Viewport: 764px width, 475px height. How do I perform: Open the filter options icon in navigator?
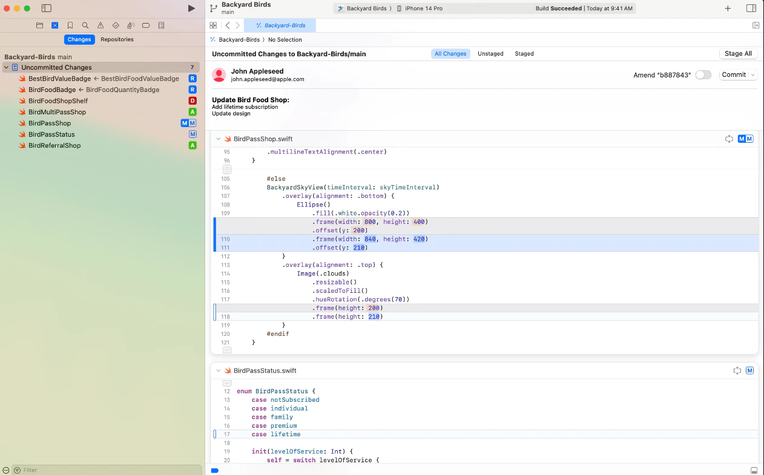pos(18,470)
